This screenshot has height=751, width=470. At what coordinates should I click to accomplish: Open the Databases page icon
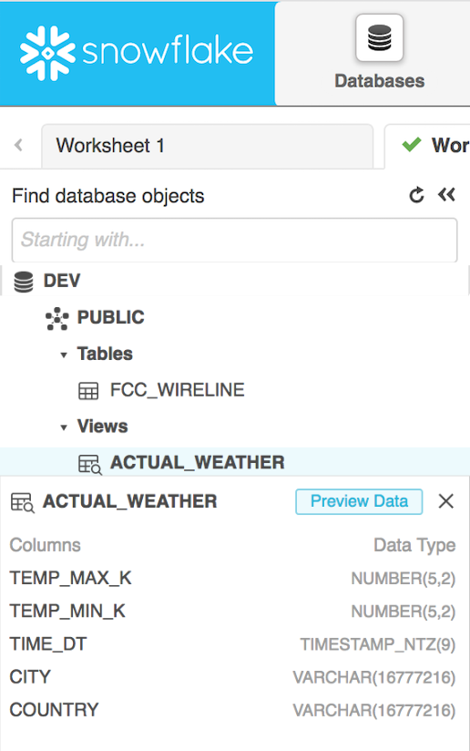[x=380, y=38]
